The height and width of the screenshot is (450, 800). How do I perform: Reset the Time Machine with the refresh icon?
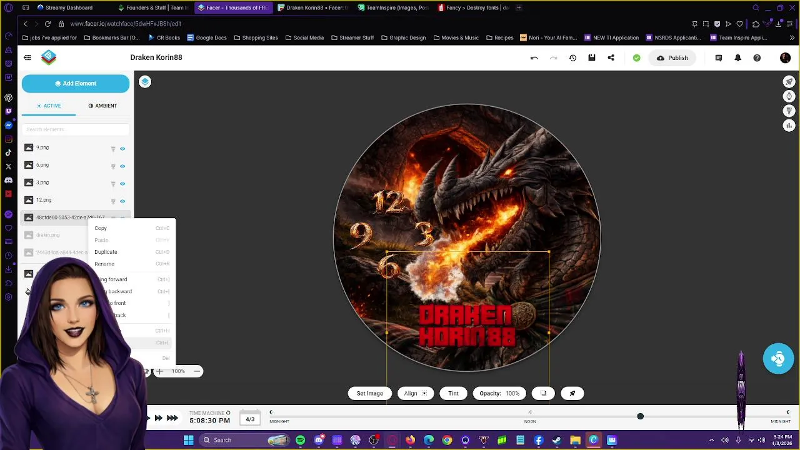click(228, 412)
